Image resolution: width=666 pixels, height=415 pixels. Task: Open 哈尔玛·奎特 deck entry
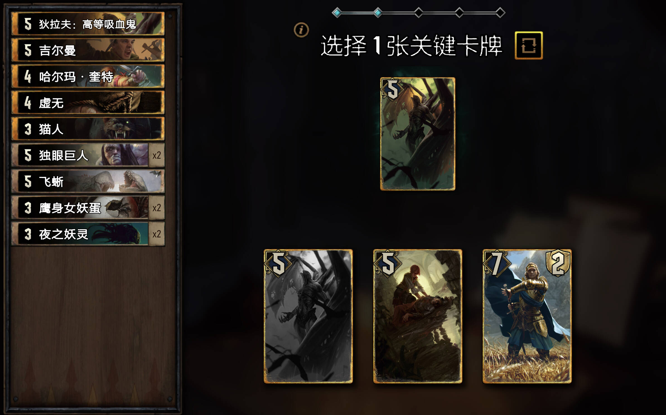88,76
